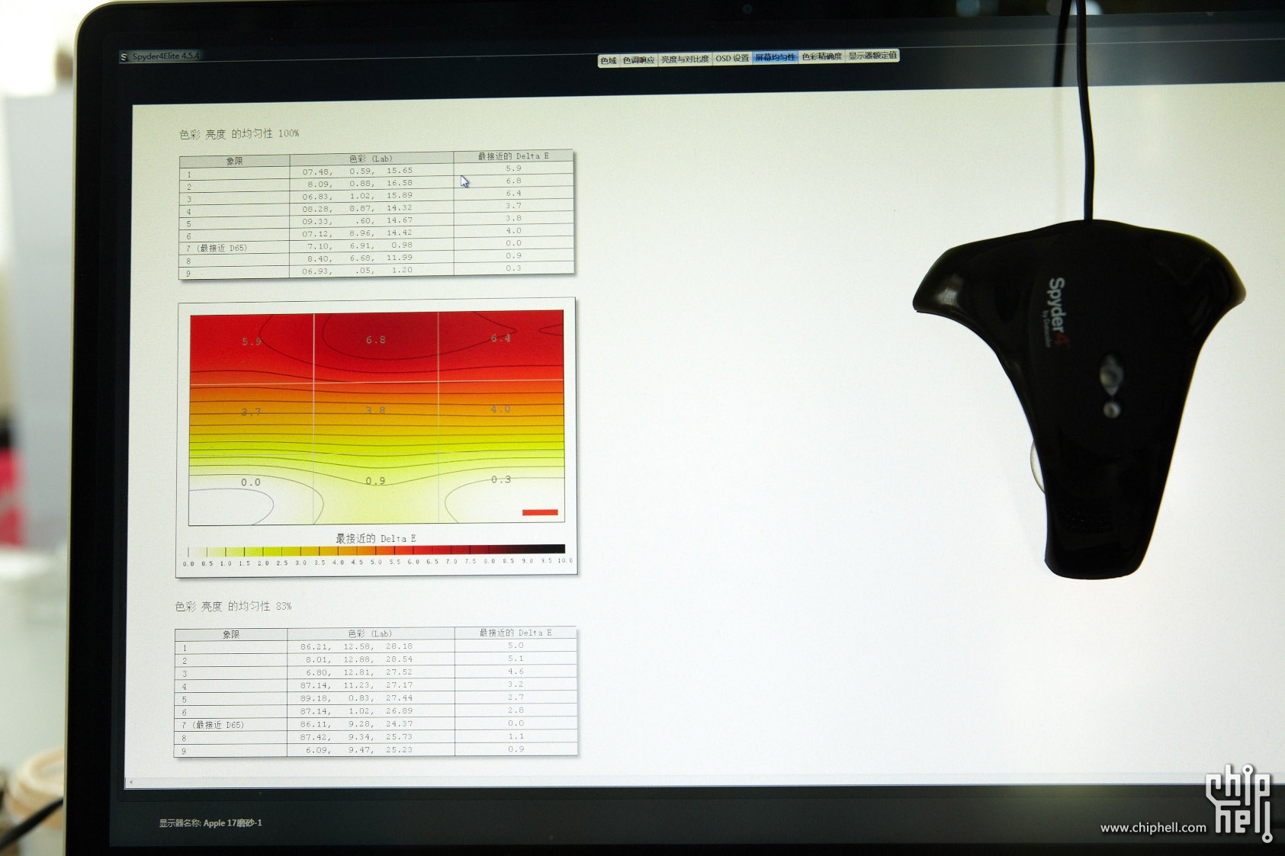Select Delta E 3.7 cell in 100% table
Screen dimensions: 1285x856
[513, 206]
